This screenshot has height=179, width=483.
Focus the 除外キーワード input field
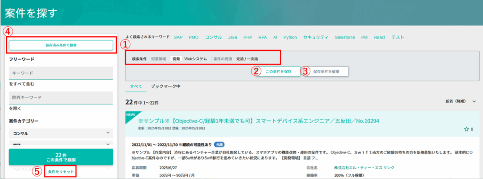point(61,98)
